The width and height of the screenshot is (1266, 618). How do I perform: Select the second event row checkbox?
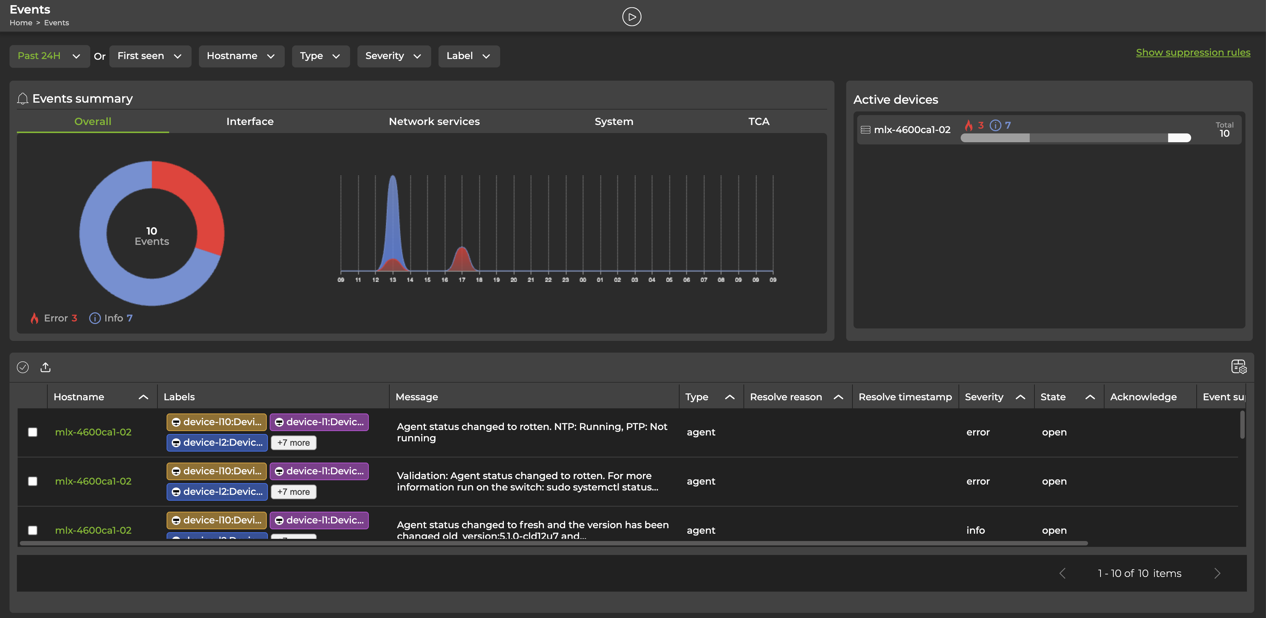pos(33,481)
